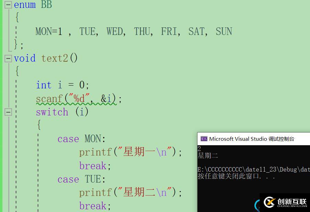Click the break statement under case TUE
Image resolution: width=310 pixels, height=212 pixels.
click(x=95, y=206)
